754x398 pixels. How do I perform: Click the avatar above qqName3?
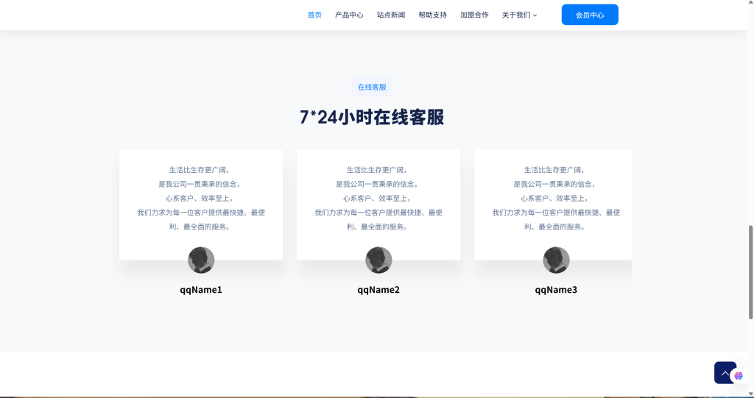point(556,260)
